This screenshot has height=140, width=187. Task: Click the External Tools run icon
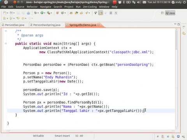(x=48, y=13)
